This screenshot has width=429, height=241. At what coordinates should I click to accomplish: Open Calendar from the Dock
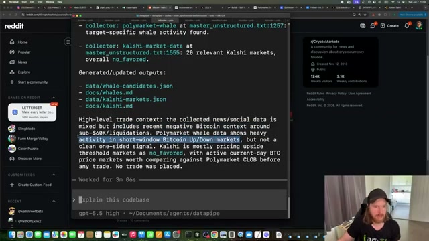coord(81,234)
